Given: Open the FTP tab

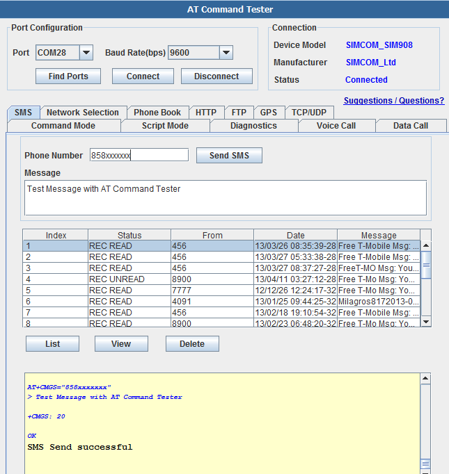Looking at the screenshot, I should click(239, 113).
